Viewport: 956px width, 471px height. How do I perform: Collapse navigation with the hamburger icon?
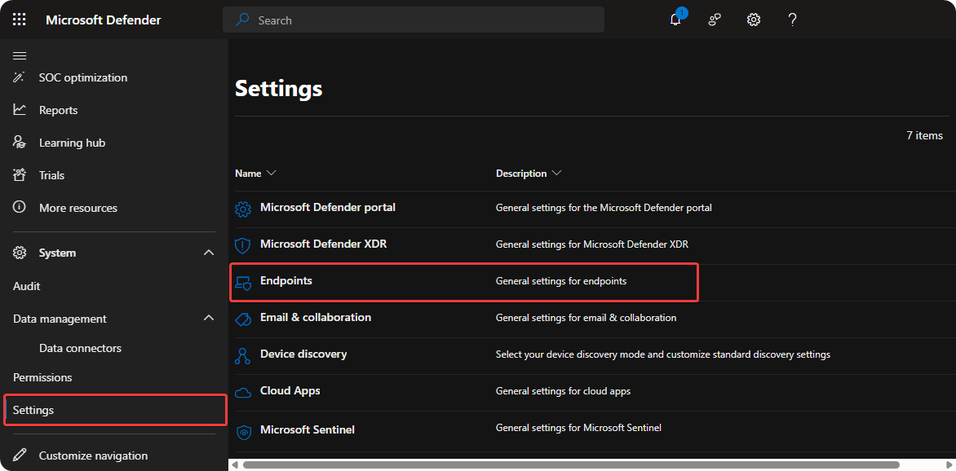tap(20, 55)
